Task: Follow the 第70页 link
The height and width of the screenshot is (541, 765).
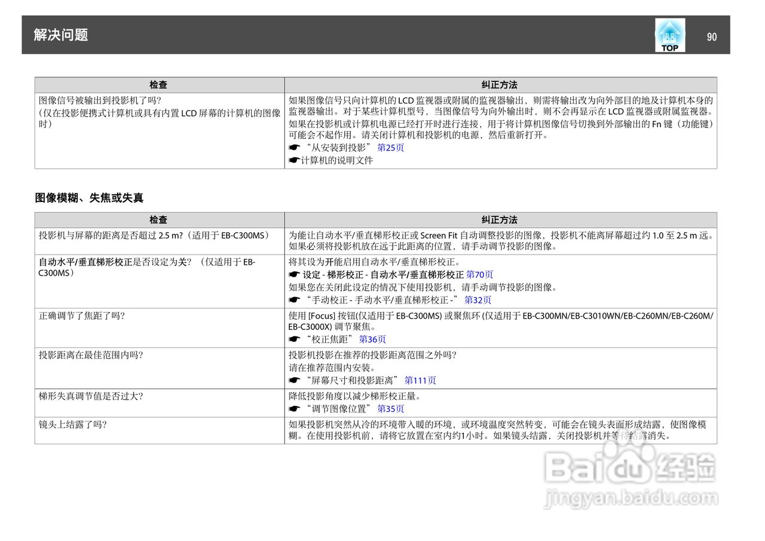Action: click(480, 275)
